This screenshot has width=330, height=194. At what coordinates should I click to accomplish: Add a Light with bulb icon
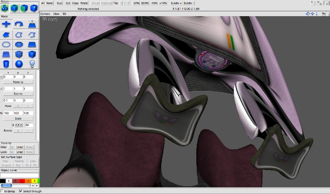(32, 64)
